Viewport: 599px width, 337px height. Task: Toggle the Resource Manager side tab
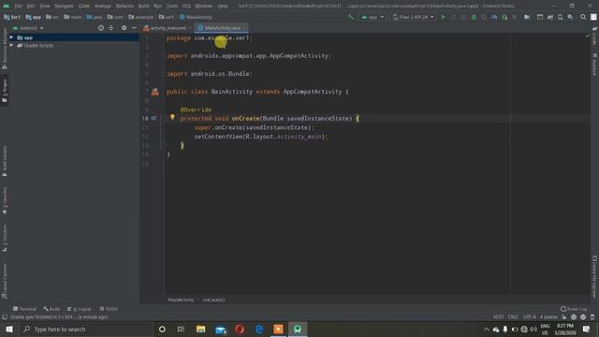(5, 49)
